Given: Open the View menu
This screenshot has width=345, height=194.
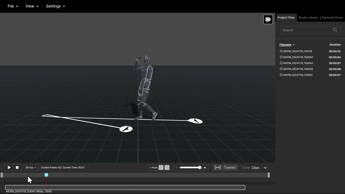Looking at the screenshot, I should coord(32,6).
